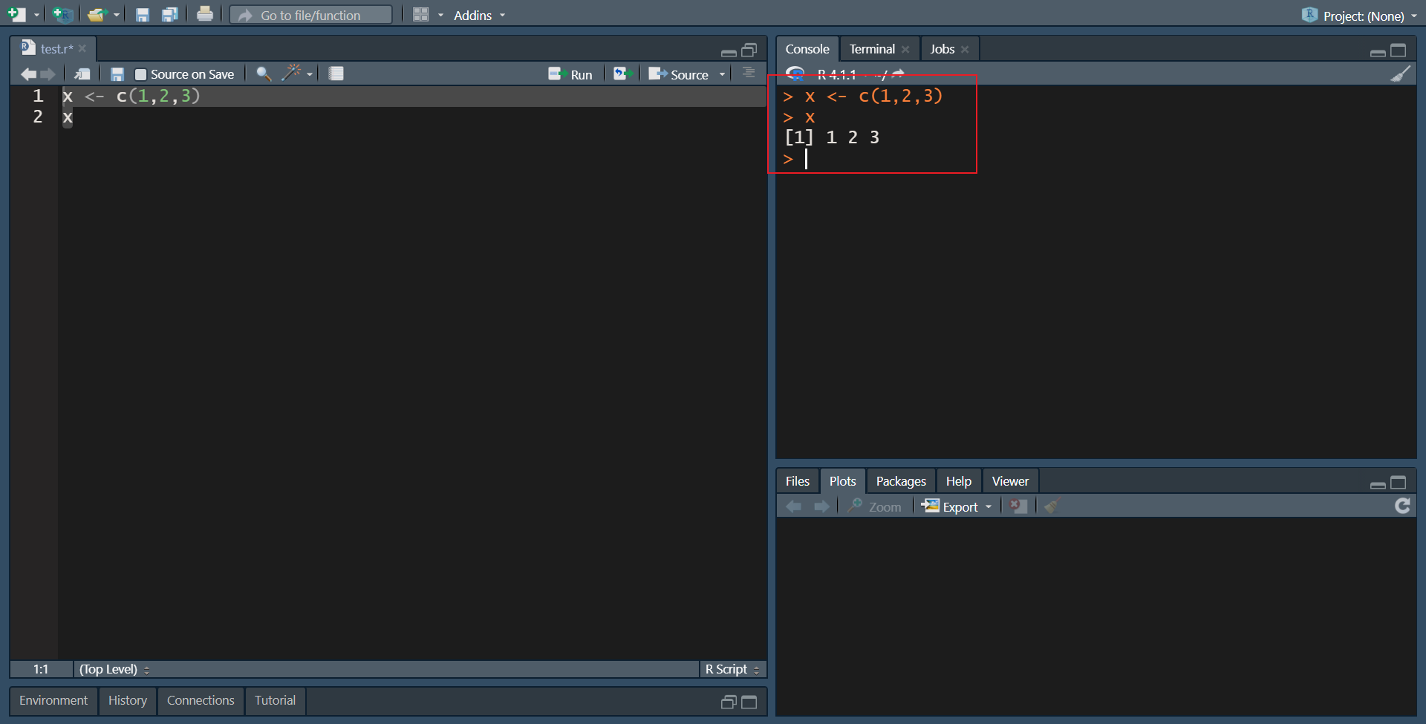
Task: Click the Go to file/function field
Action: pyautogui.click(x=311, y=15)
